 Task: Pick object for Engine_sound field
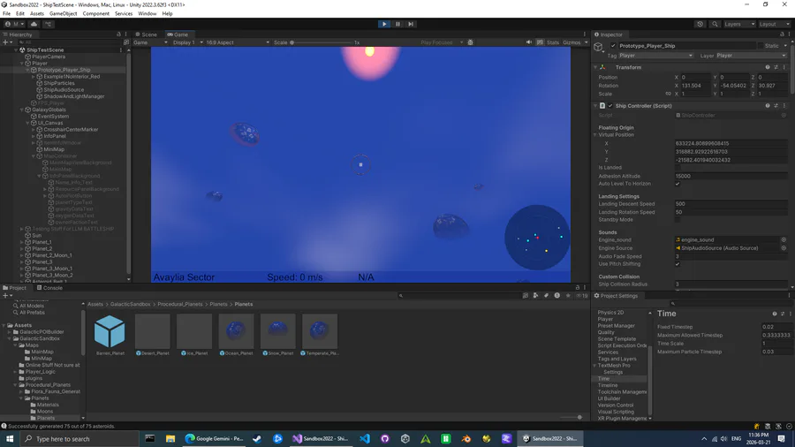click(x=784, y=239)
